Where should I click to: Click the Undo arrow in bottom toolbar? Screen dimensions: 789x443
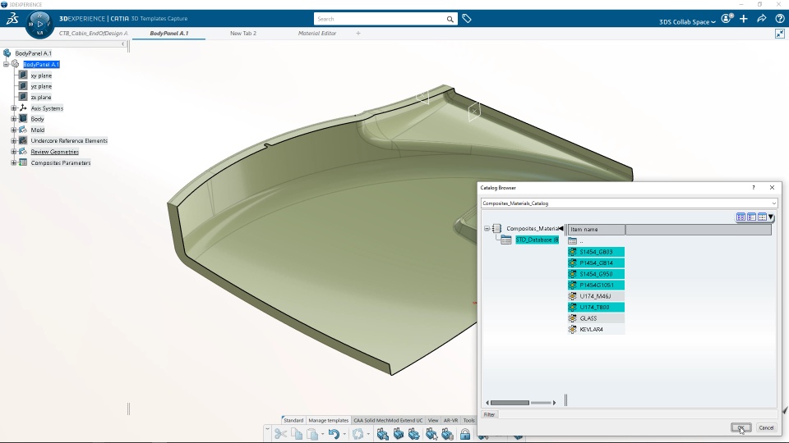tap(334, 434)
